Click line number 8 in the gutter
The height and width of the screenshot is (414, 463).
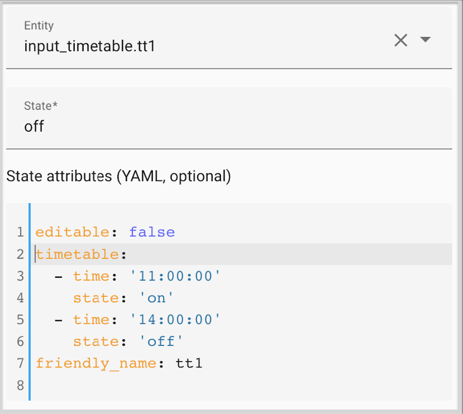pos(20,385)
